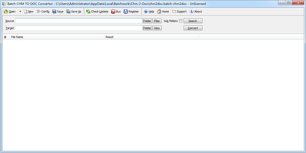Create a new project with New
The image size is (306, 153).
28,11
